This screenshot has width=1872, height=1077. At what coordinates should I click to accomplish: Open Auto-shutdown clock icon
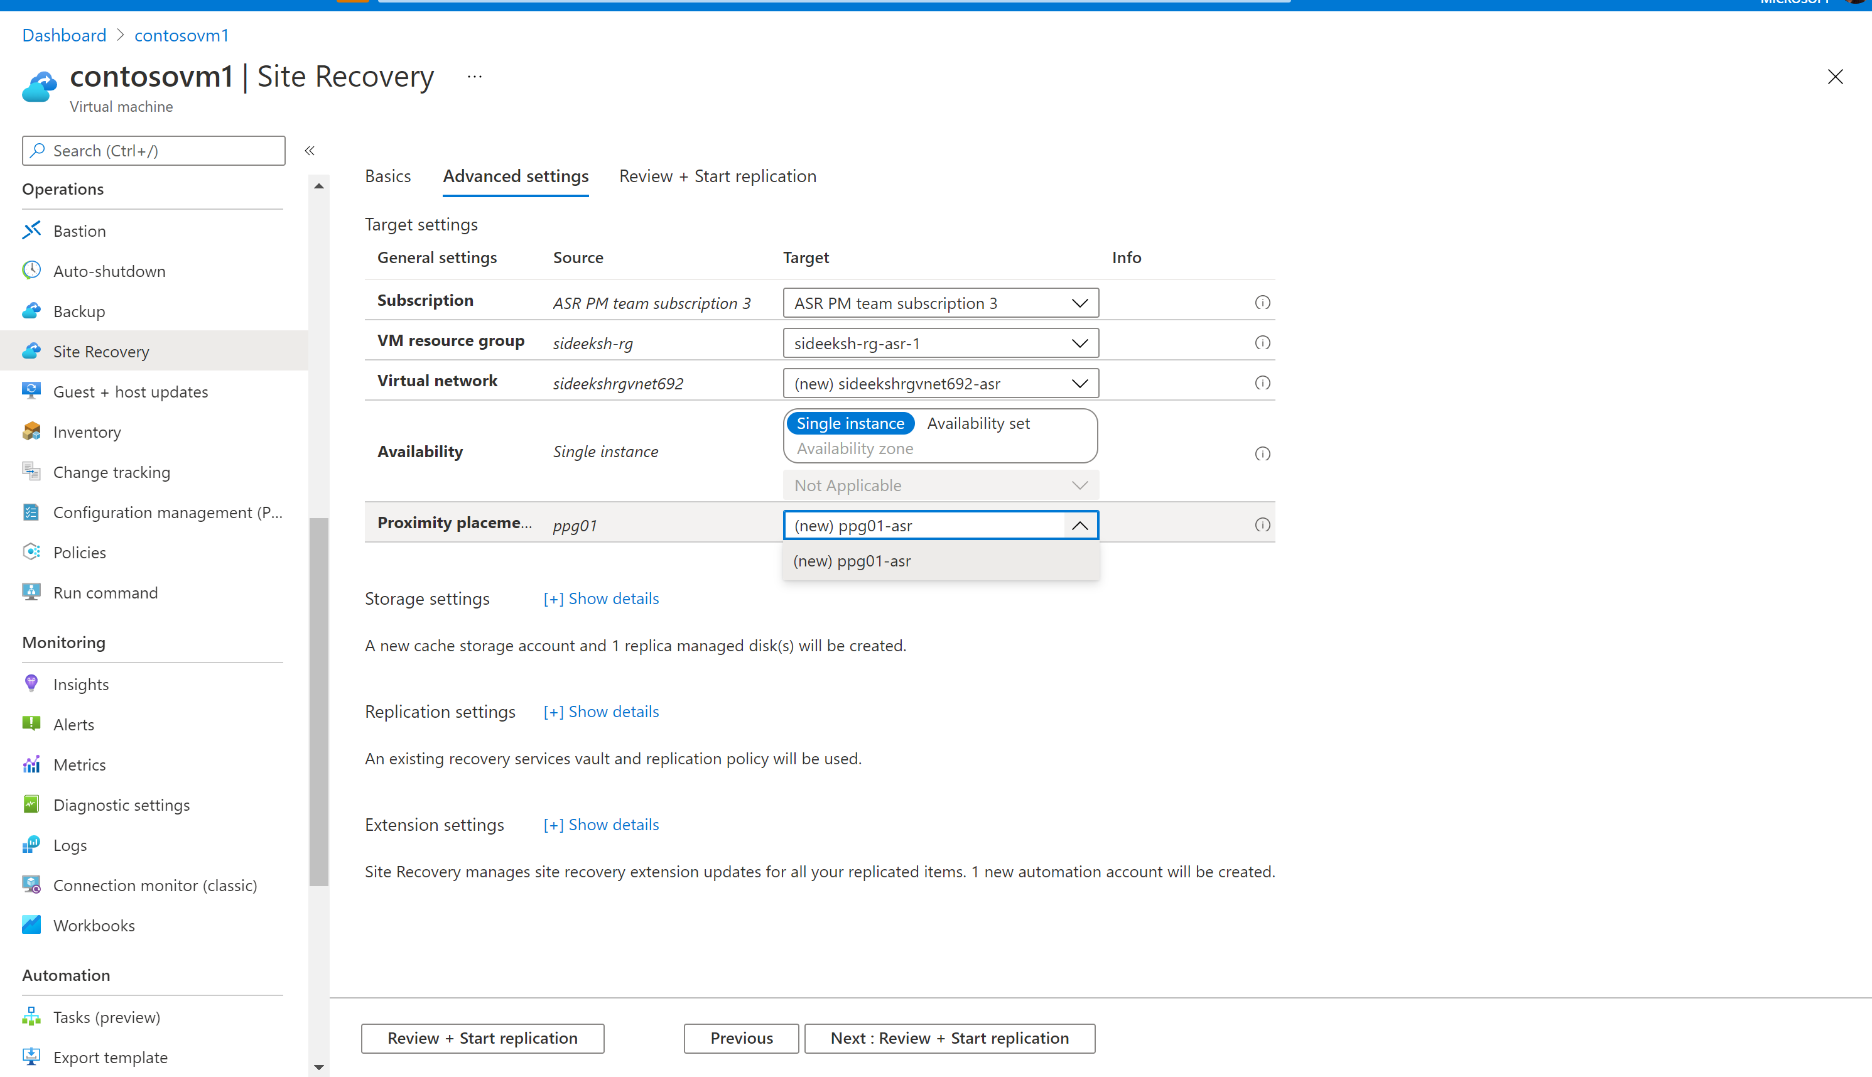tap(31, 271)
